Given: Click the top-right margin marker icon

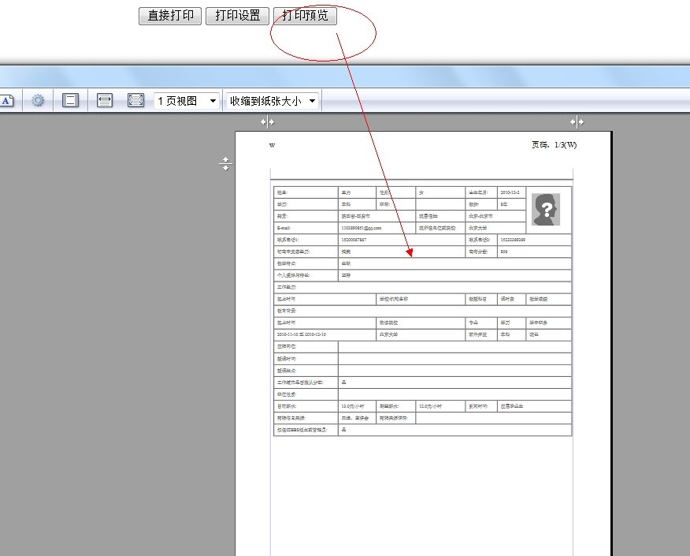Looking at the screenshot, I should click(x=576, y=121).
